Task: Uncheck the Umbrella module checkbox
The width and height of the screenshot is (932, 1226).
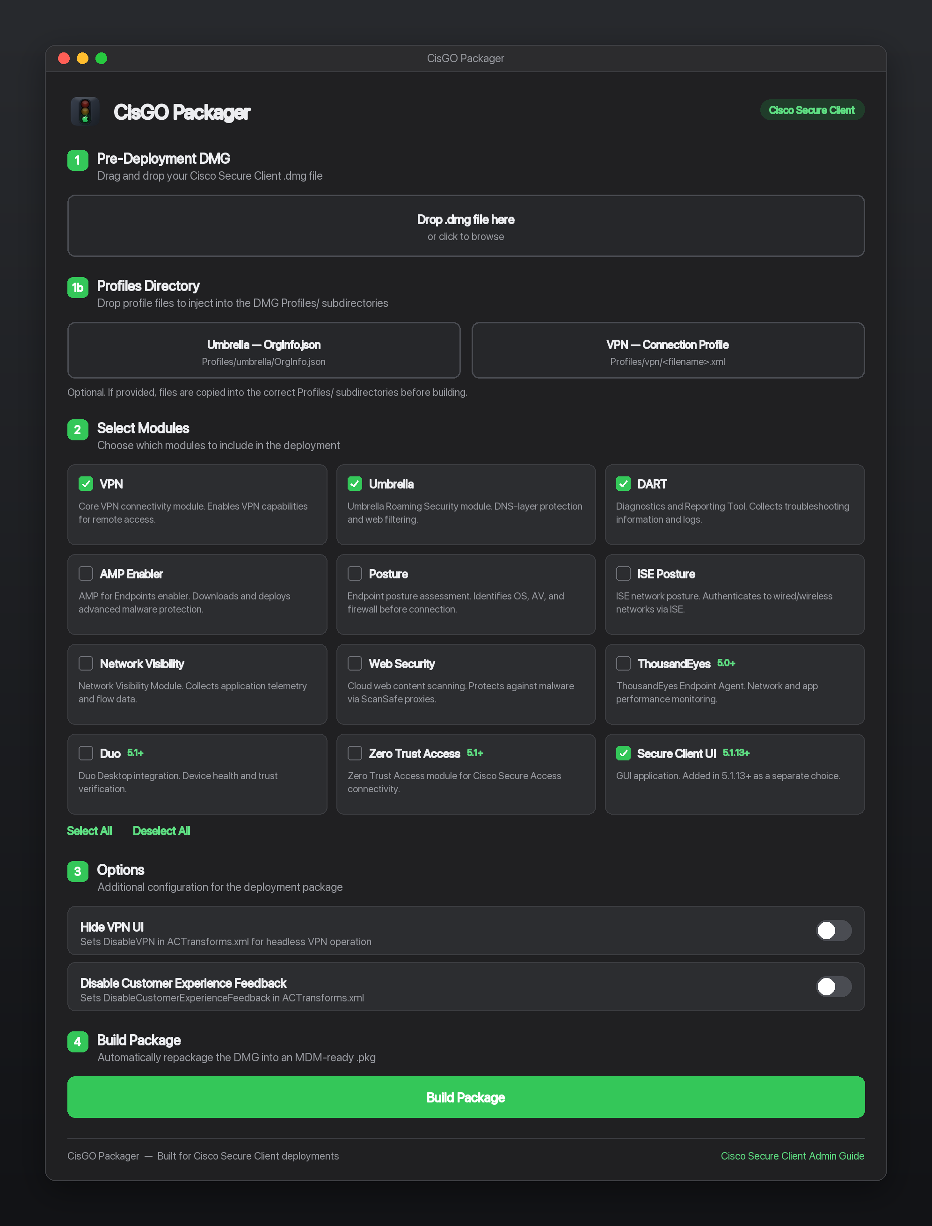Action: tap(355, 484)
